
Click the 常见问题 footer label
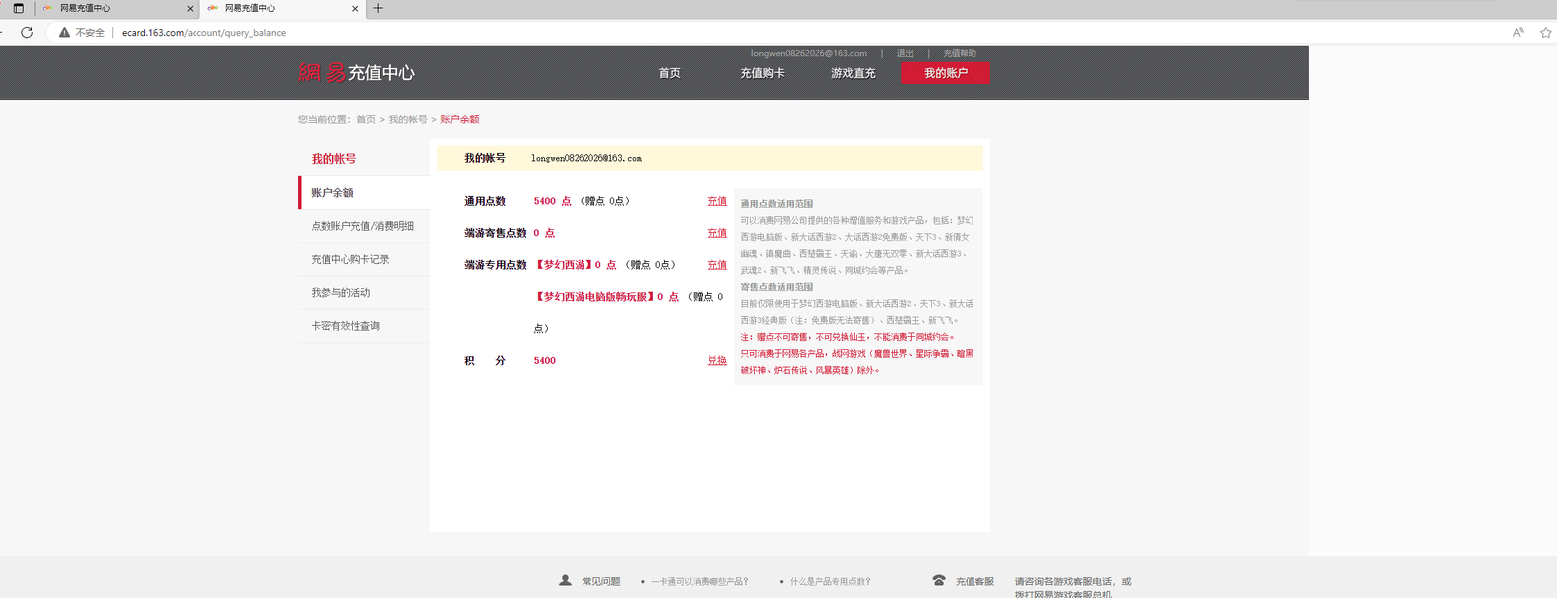point(601,581)
